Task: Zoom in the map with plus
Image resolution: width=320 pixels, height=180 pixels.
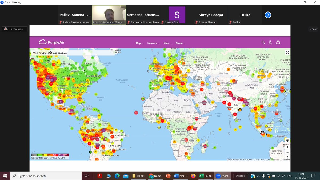Action: pyautogui.click(x=287, y=147)
